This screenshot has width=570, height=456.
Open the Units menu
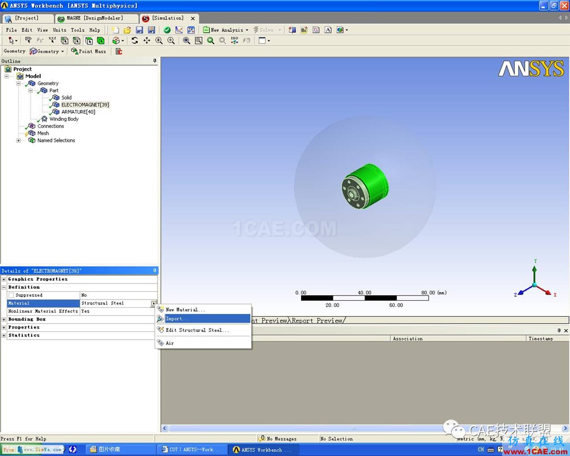60,30
